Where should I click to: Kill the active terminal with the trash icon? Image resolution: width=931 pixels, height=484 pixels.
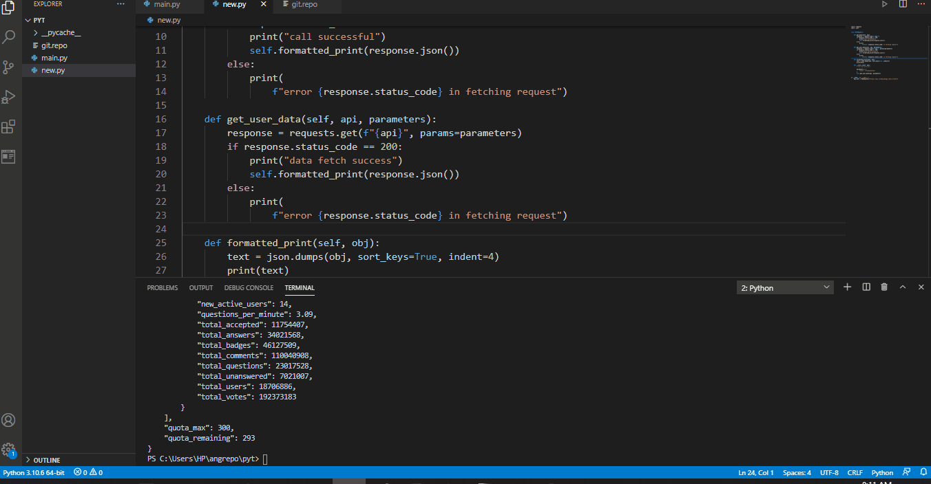click(884, 287)
